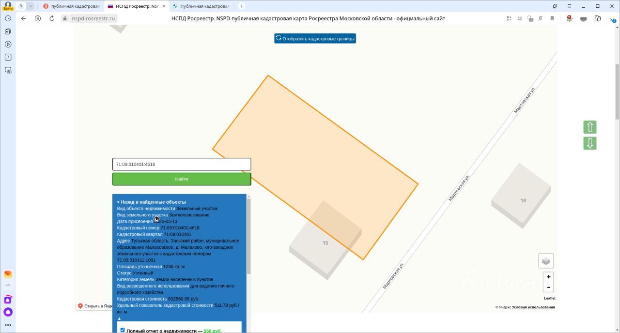Toggle 'Полный отчет о недвижимости' checkbox
Screen dimensions: 620x333
tap(122, 330)
